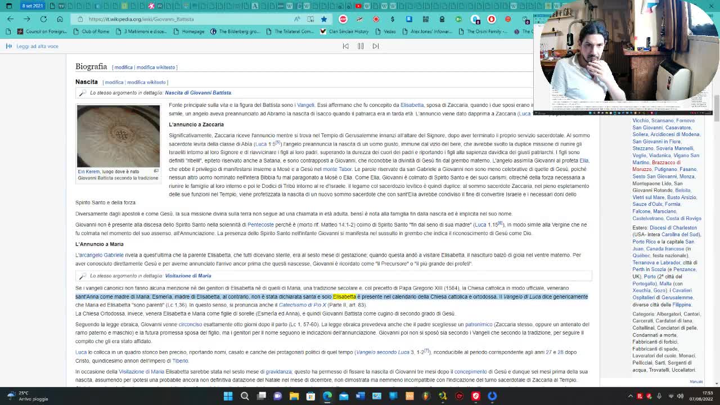Screen dimensions: 720x405
Task: Open 'Diocesi di Charleston' sidebar link
Action: point(673,228)
